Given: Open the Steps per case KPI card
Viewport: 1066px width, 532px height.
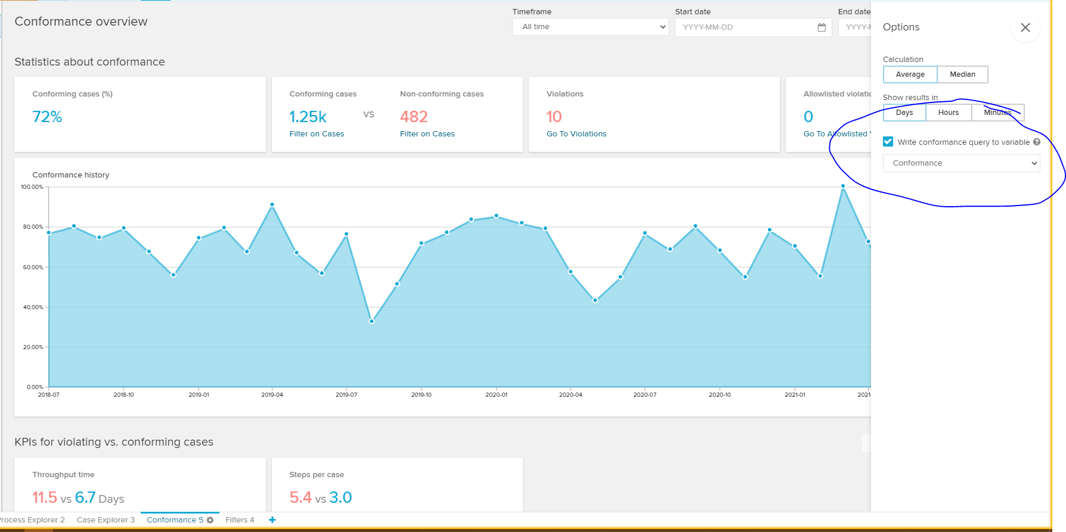Looking at the screenshot, I should 397,485.
